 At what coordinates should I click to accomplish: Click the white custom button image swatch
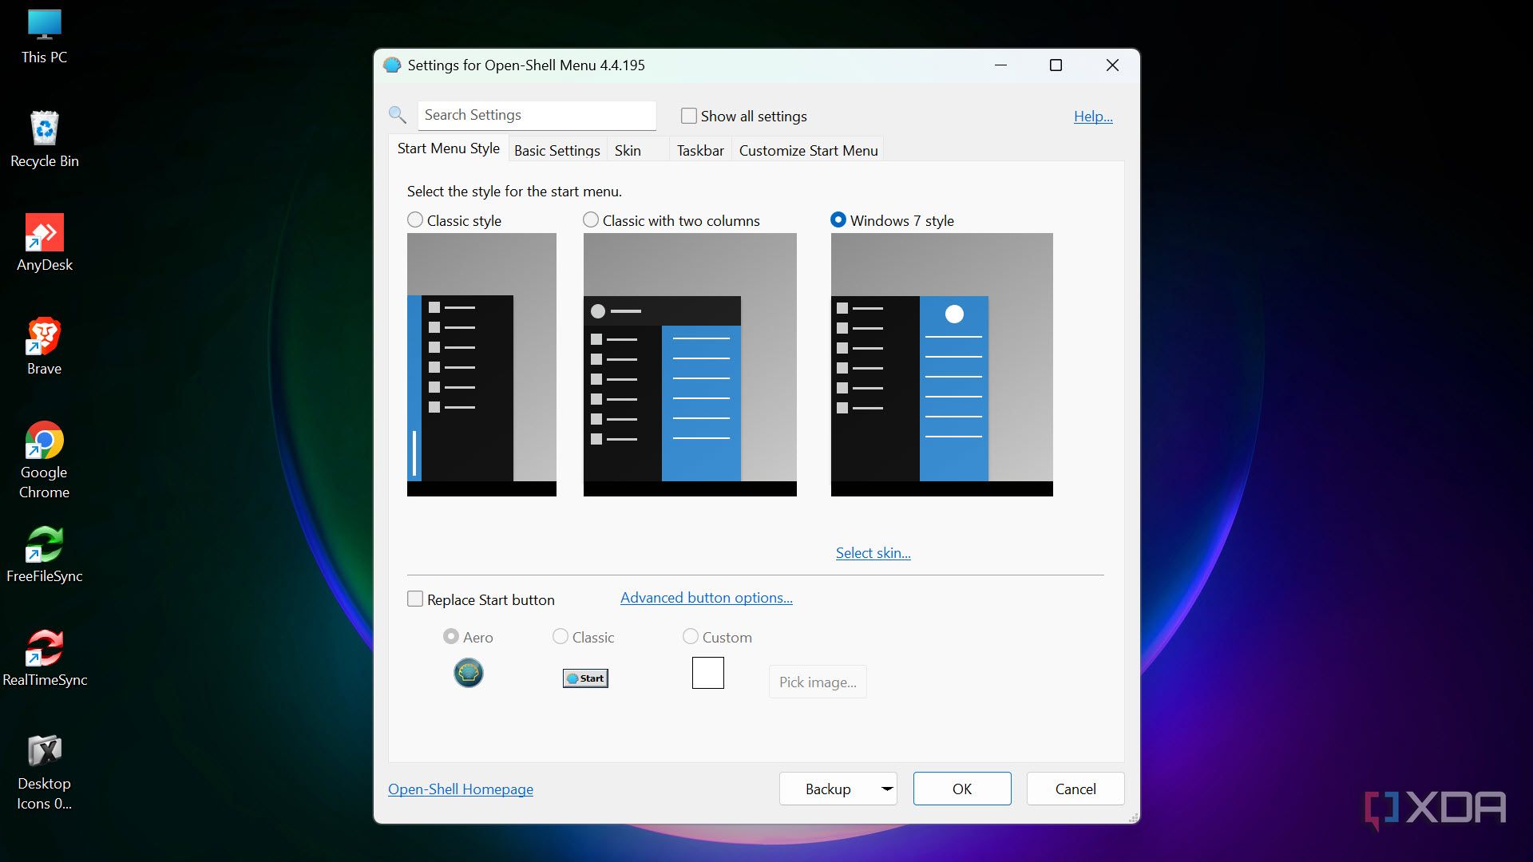coord(707,673)
